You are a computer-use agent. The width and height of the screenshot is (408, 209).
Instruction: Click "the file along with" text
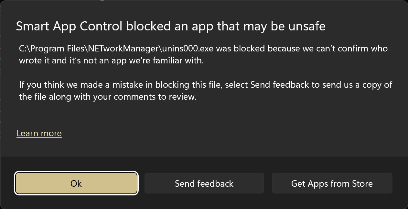51,97
